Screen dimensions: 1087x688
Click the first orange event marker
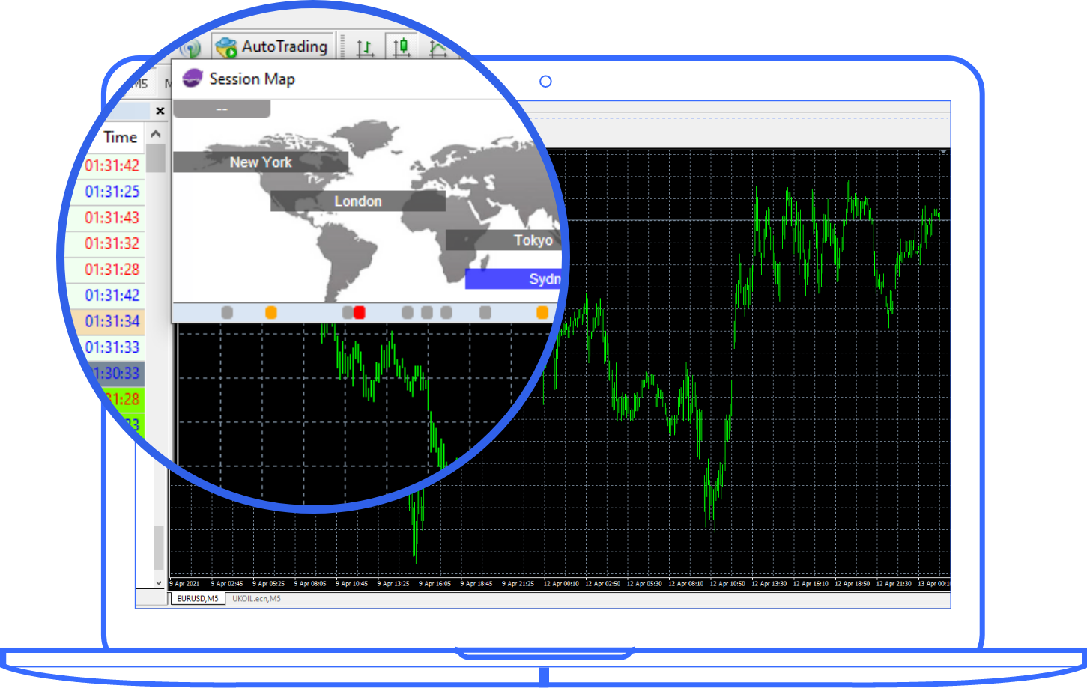(271, 312)
